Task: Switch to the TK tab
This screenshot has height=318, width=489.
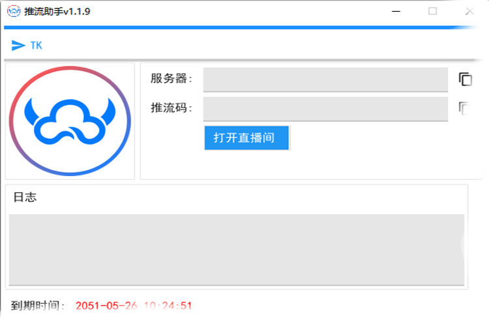Action: coord(36,46)
